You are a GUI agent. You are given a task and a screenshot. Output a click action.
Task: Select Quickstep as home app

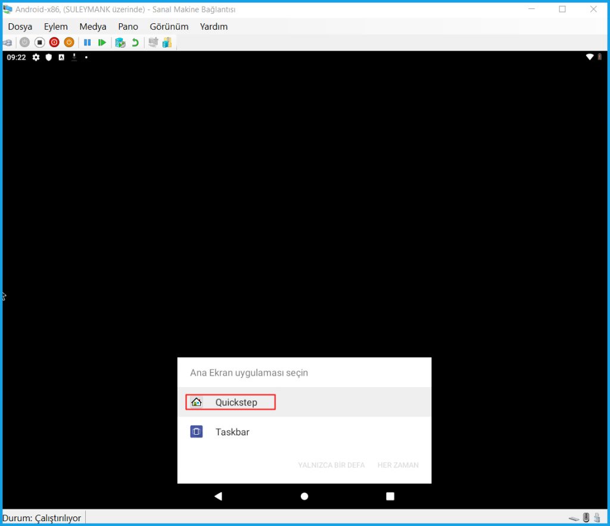[x=304, y=402]
